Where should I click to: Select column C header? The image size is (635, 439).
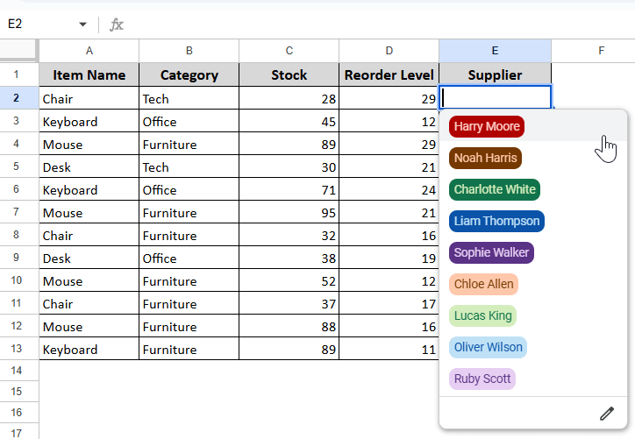(289, 51)
